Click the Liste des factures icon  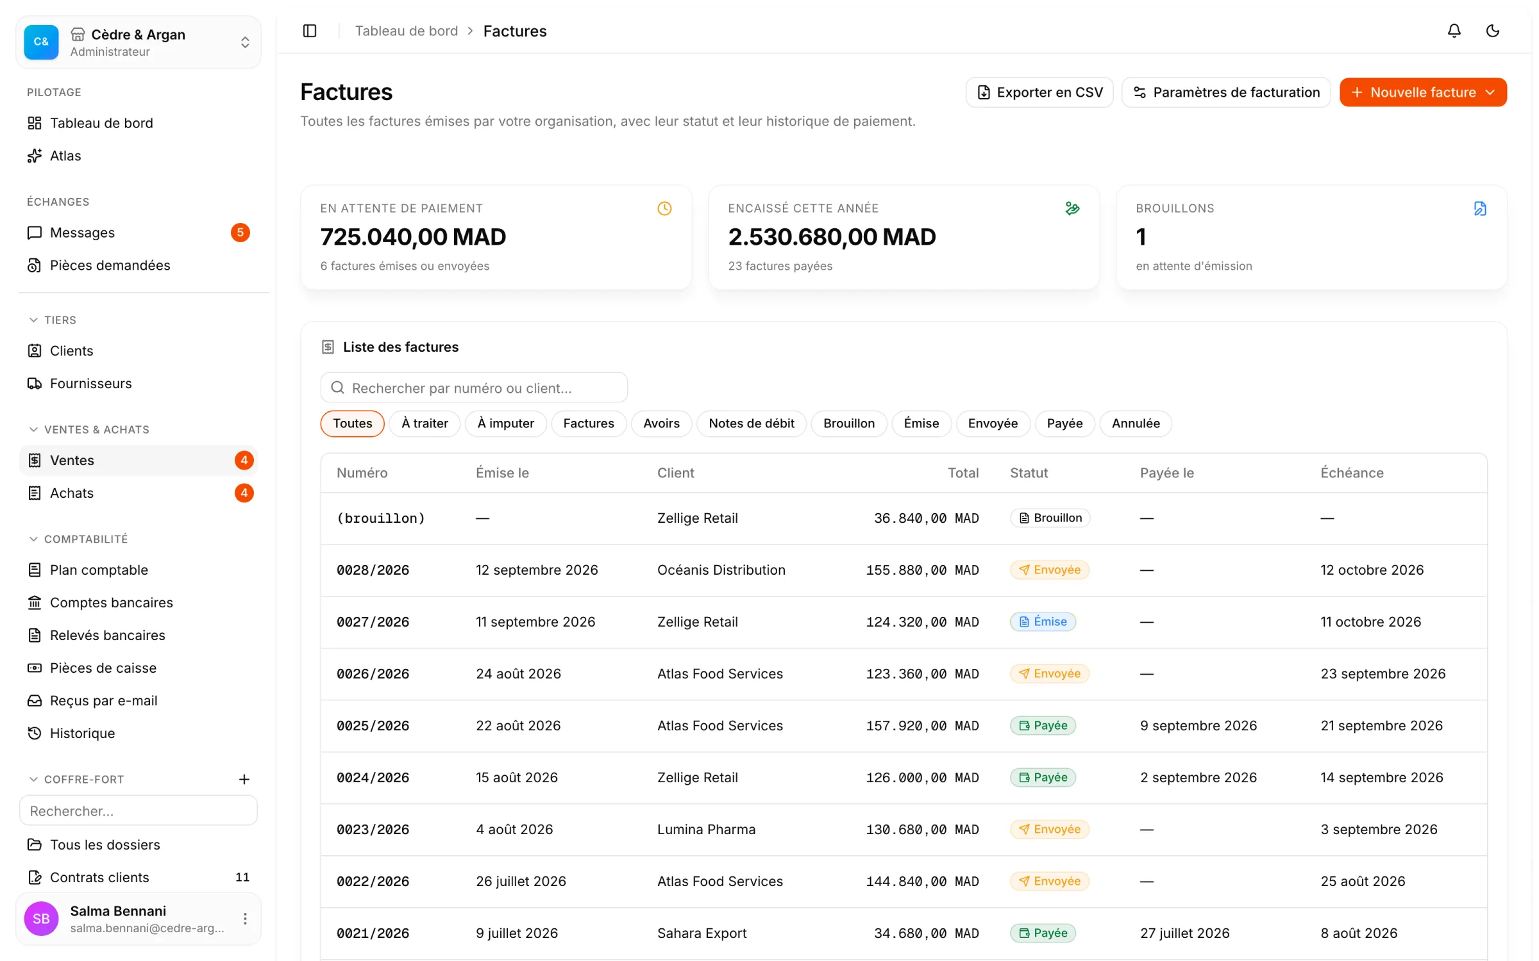[x=328, y=347]
